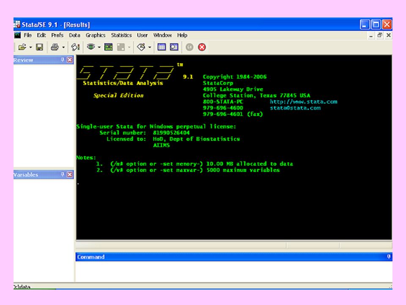Expand the Viewer eye dropdown arrow

[x=99, y=47]
